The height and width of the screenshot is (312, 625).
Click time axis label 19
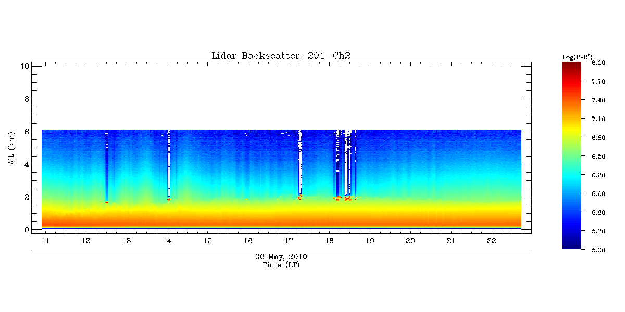pyautogui.click(x=370, y=241)
